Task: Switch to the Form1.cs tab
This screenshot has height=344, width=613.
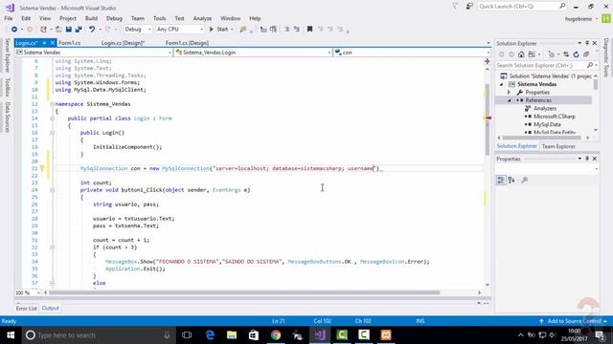Action: pyautogui.click(x=70, y=43)
